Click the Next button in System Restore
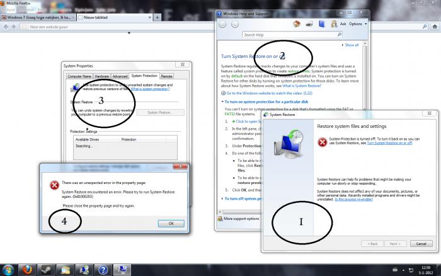This screenshot has width=441, height=276. [395, 244]
